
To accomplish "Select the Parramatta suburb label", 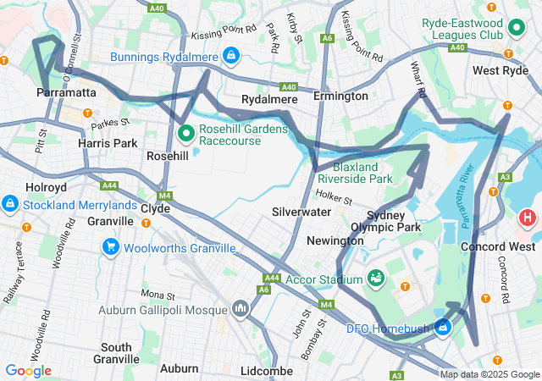I will point(66,92).
